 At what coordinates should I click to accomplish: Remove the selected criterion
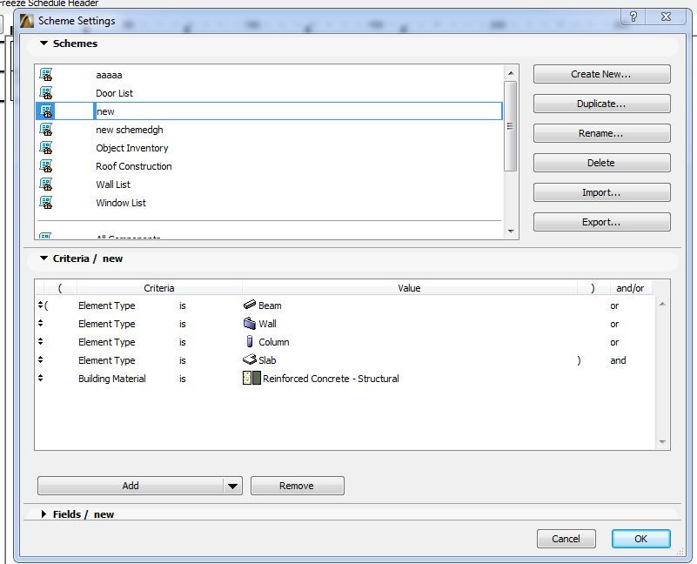(x=297, y=486)
